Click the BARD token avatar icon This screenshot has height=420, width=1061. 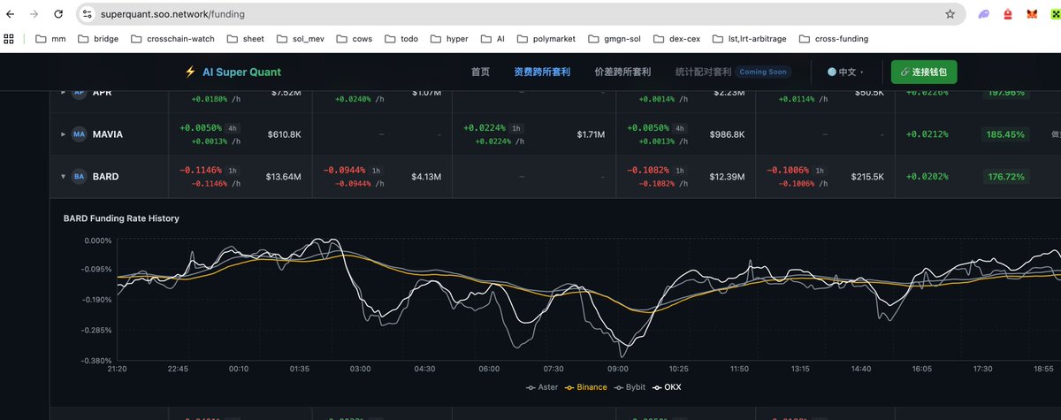pyautogui.click(x=79, y=177)
